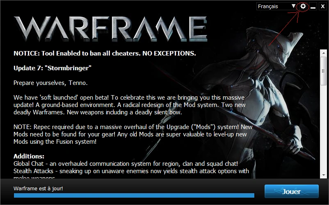Open the launcher settings gear icon

pos(303,6)
